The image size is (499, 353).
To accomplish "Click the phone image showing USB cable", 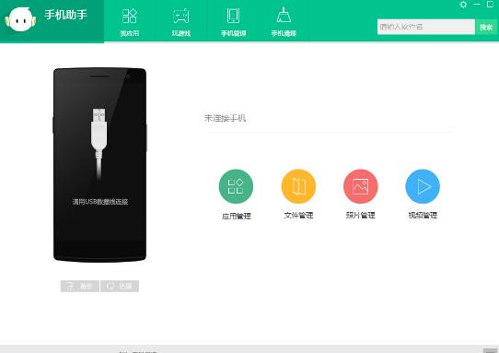I will tap(99, 165).
